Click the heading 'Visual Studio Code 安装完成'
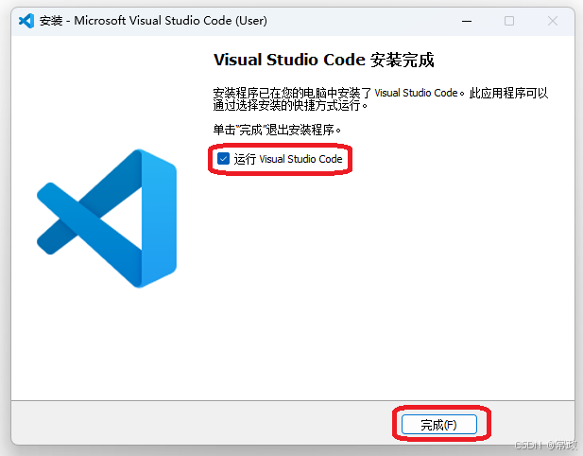Screen dimensions: 583x456 (x=323, y=60)
